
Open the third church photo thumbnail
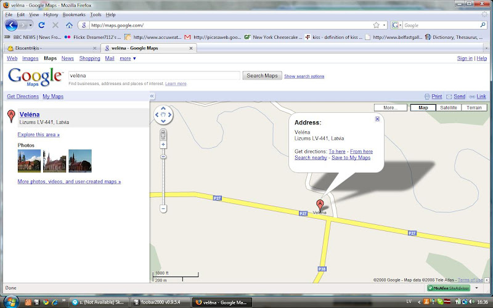[x=80, y=161]
